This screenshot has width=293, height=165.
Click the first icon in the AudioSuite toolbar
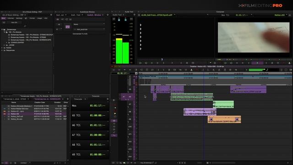58,19
